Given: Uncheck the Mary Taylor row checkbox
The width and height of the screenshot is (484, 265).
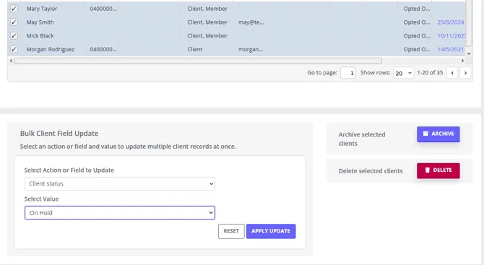Looking at the screenshot, I should [x=14, y=9].
